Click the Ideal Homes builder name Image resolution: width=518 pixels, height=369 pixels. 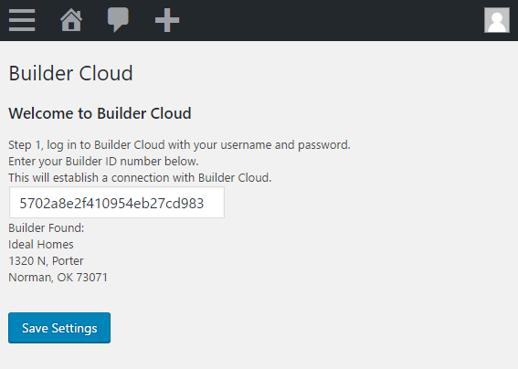click(x=41, y=245)
